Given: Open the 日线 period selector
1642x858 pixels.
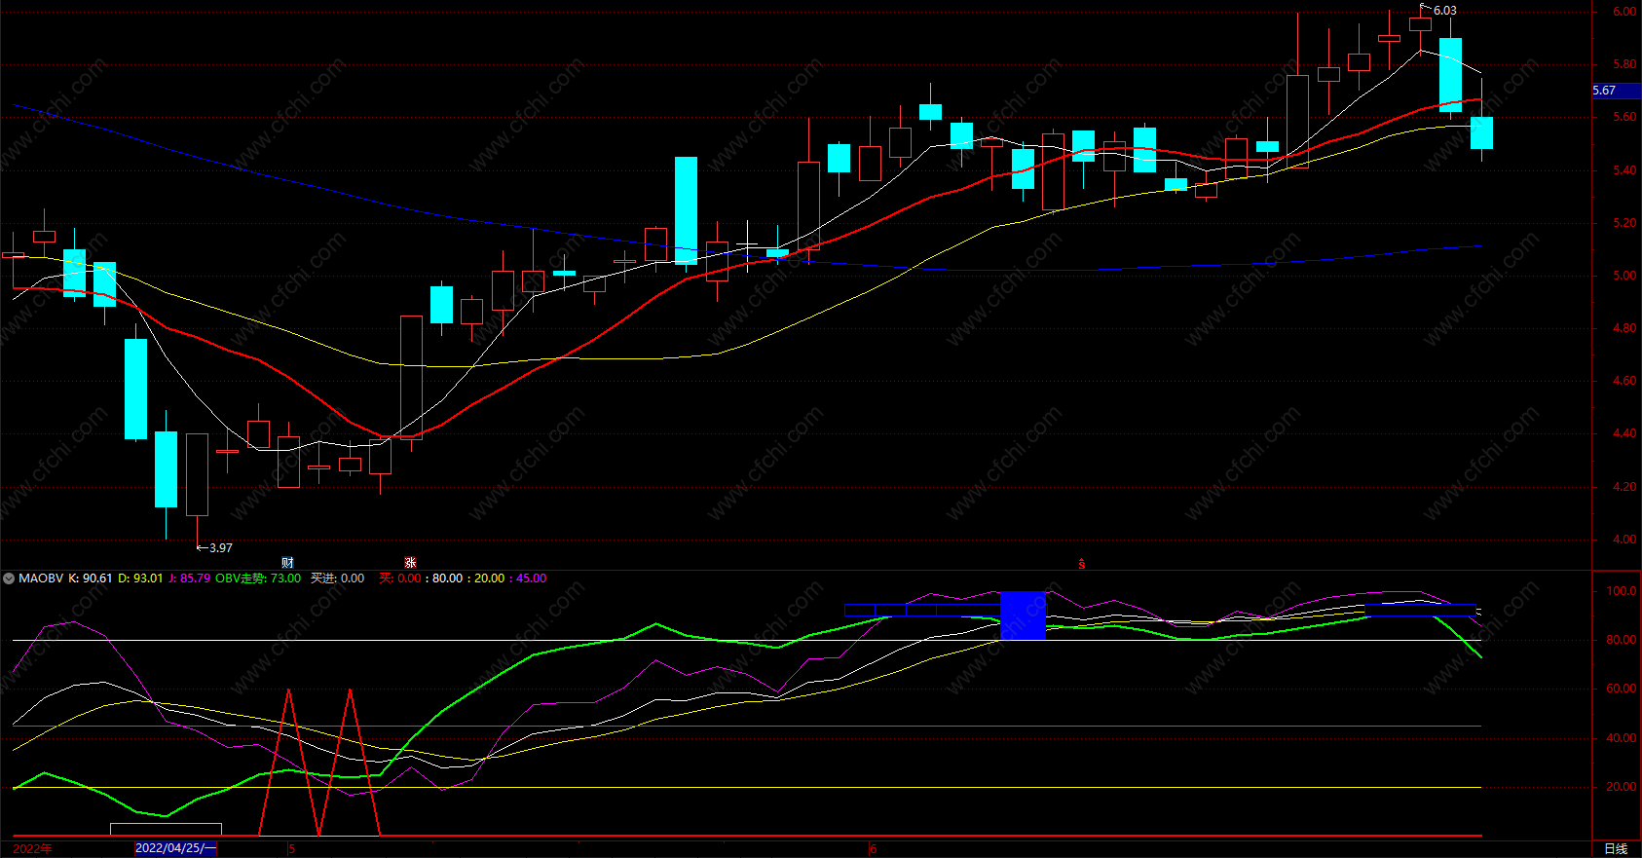Looking at the screenshot, I should (1616, 849).
